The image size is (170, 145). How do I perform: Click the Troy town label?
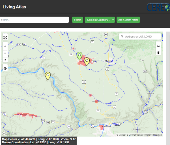coord(142,60)
